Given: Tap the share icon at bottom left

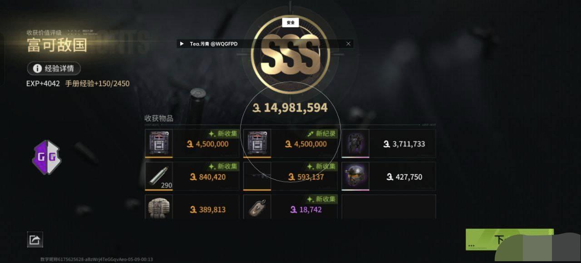Looking at the screenshot, I should (35, 239).
